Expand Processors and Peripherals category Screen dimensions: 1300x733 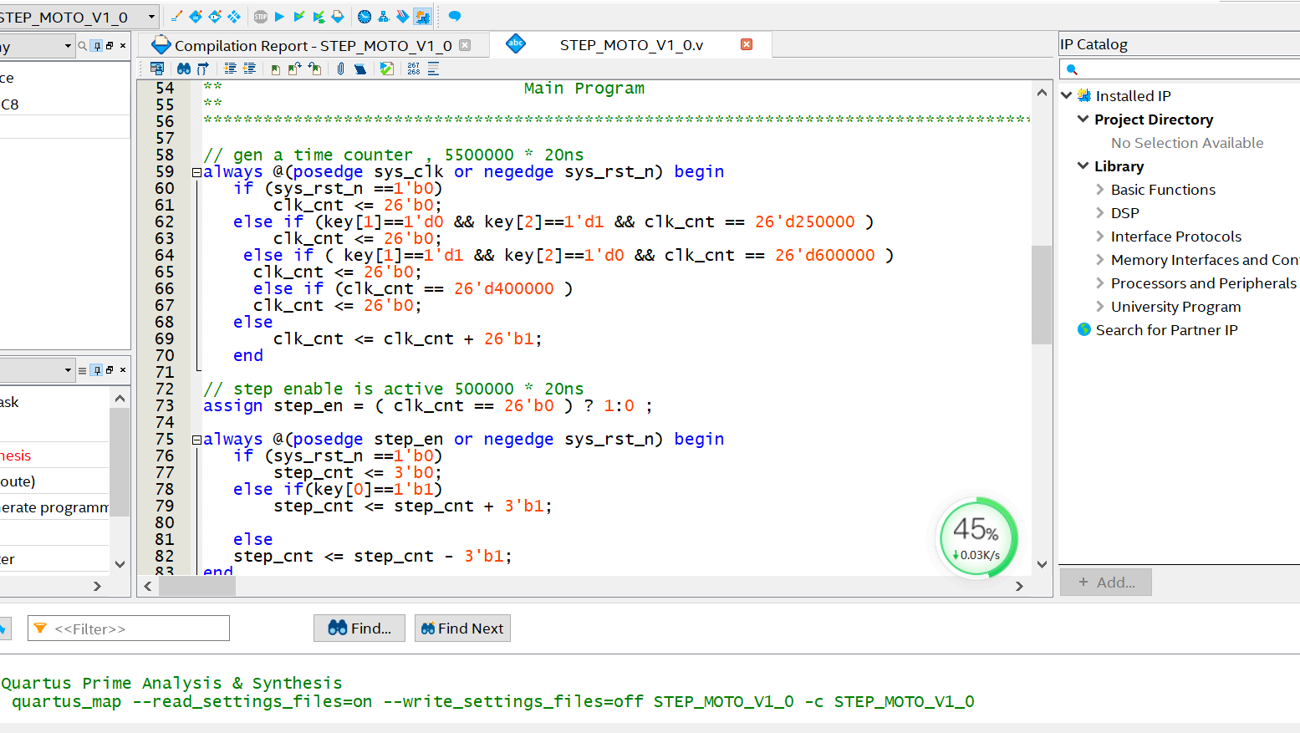tap(1100, 283)
